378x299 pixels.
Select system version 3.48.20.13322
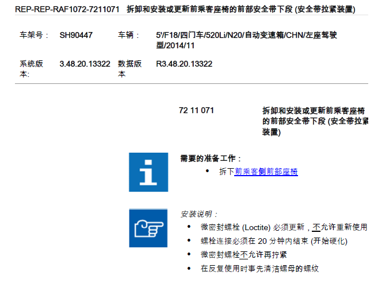[x=85, y=64]
